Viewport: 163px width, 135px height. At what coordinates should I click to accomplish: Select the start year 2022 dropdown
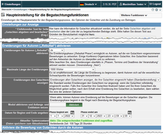point(69,116)
